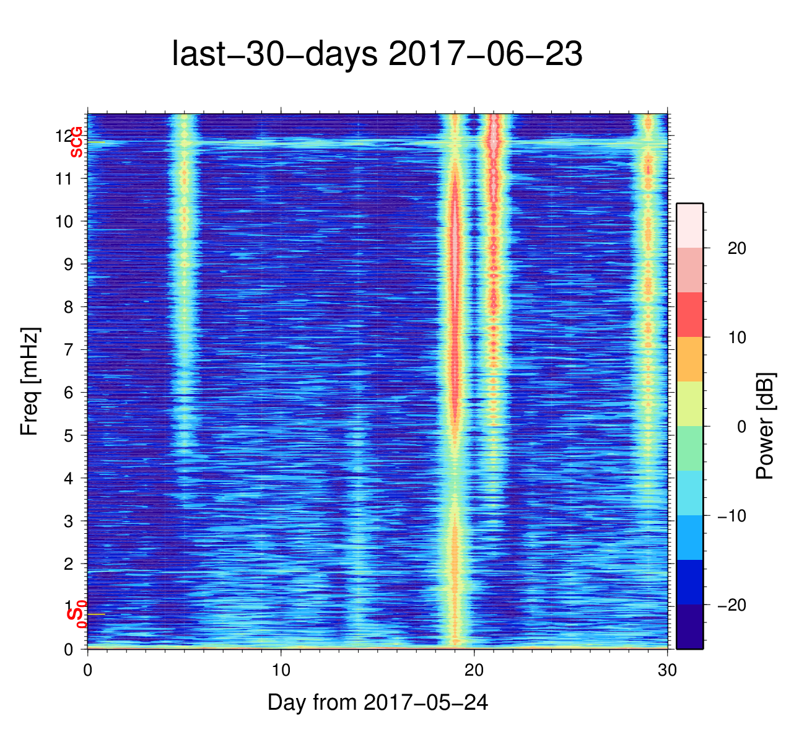Pick the red swatch on the colorbar
The image size is (799, 737).
[689, 315]
